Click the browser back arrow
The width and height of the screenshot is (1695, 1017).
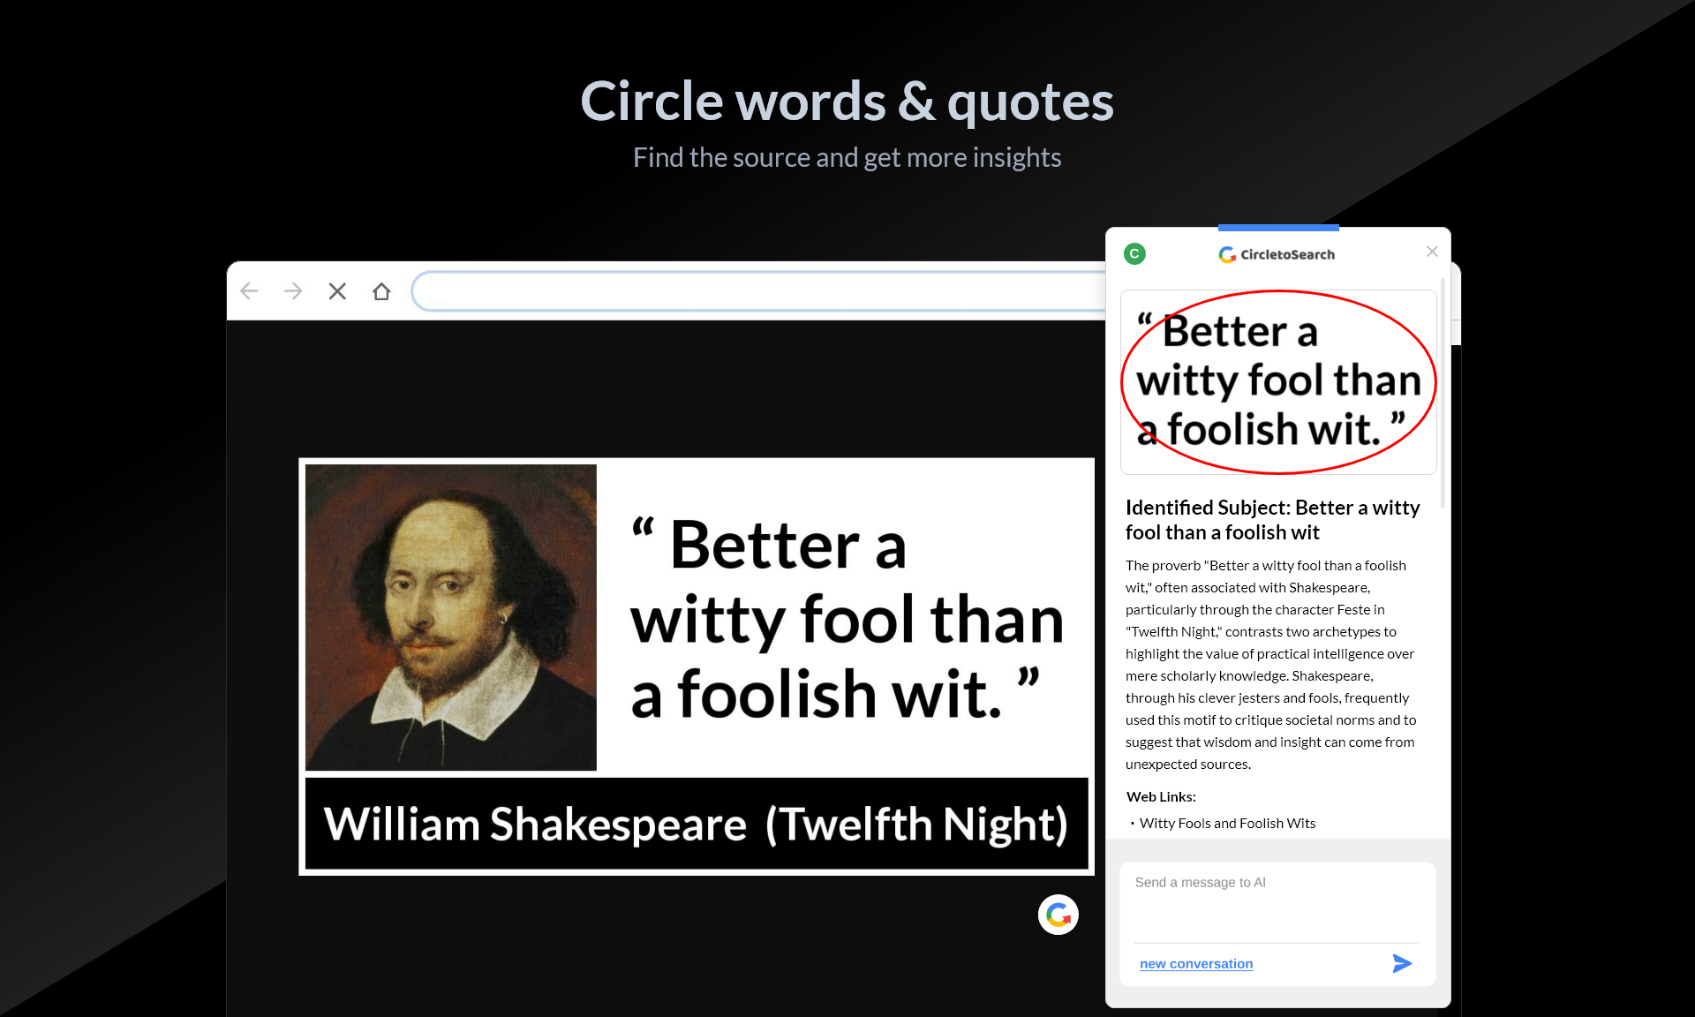pos(249,291)
